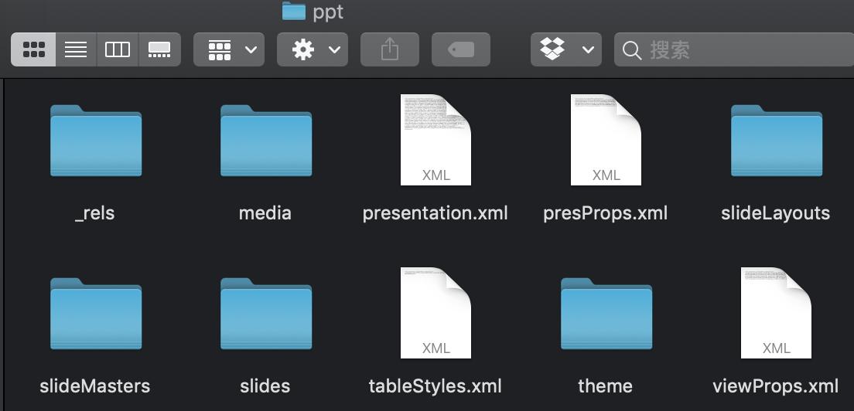The height and width of the screenshot is (411, 854).
Task: Select the theme folder icon
Action: [606, 314]
